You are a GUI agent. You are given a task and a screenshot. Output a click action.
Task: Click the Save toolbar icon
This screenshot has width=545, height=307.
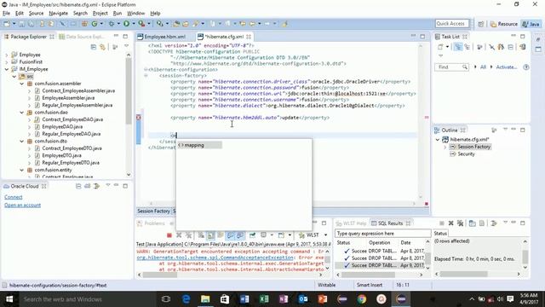[22, 24]
